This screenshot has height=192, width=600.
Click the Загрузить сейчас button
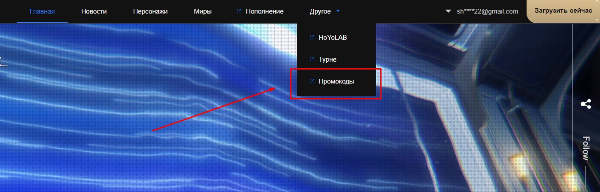click(x=563, y=11)
